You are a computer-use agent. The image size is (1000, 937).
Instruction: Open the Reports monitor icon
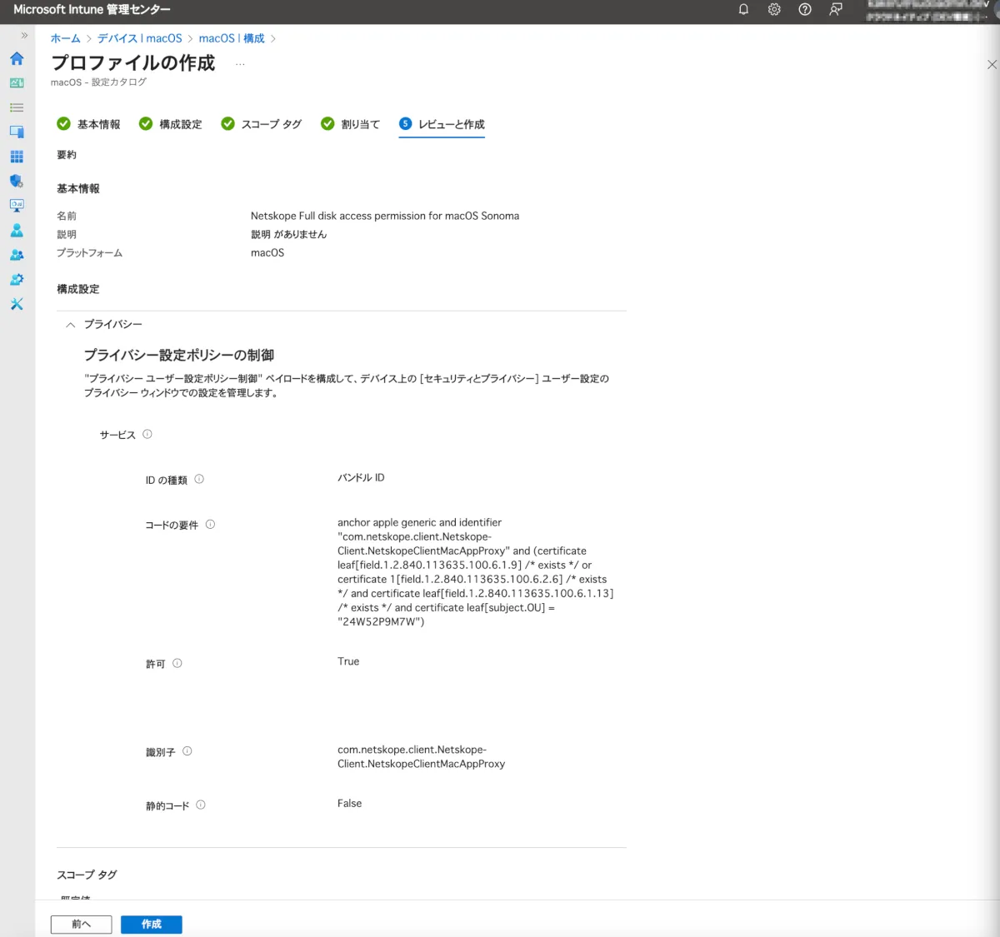tap(17, 206)
